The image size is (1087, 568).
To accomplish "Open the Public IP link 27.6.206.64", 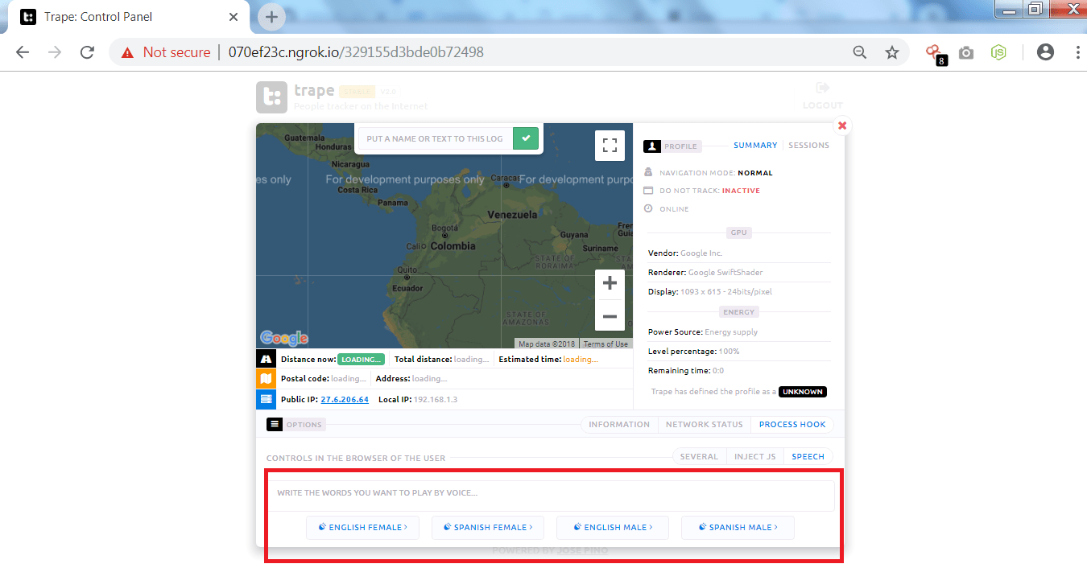I will [345, 399].
